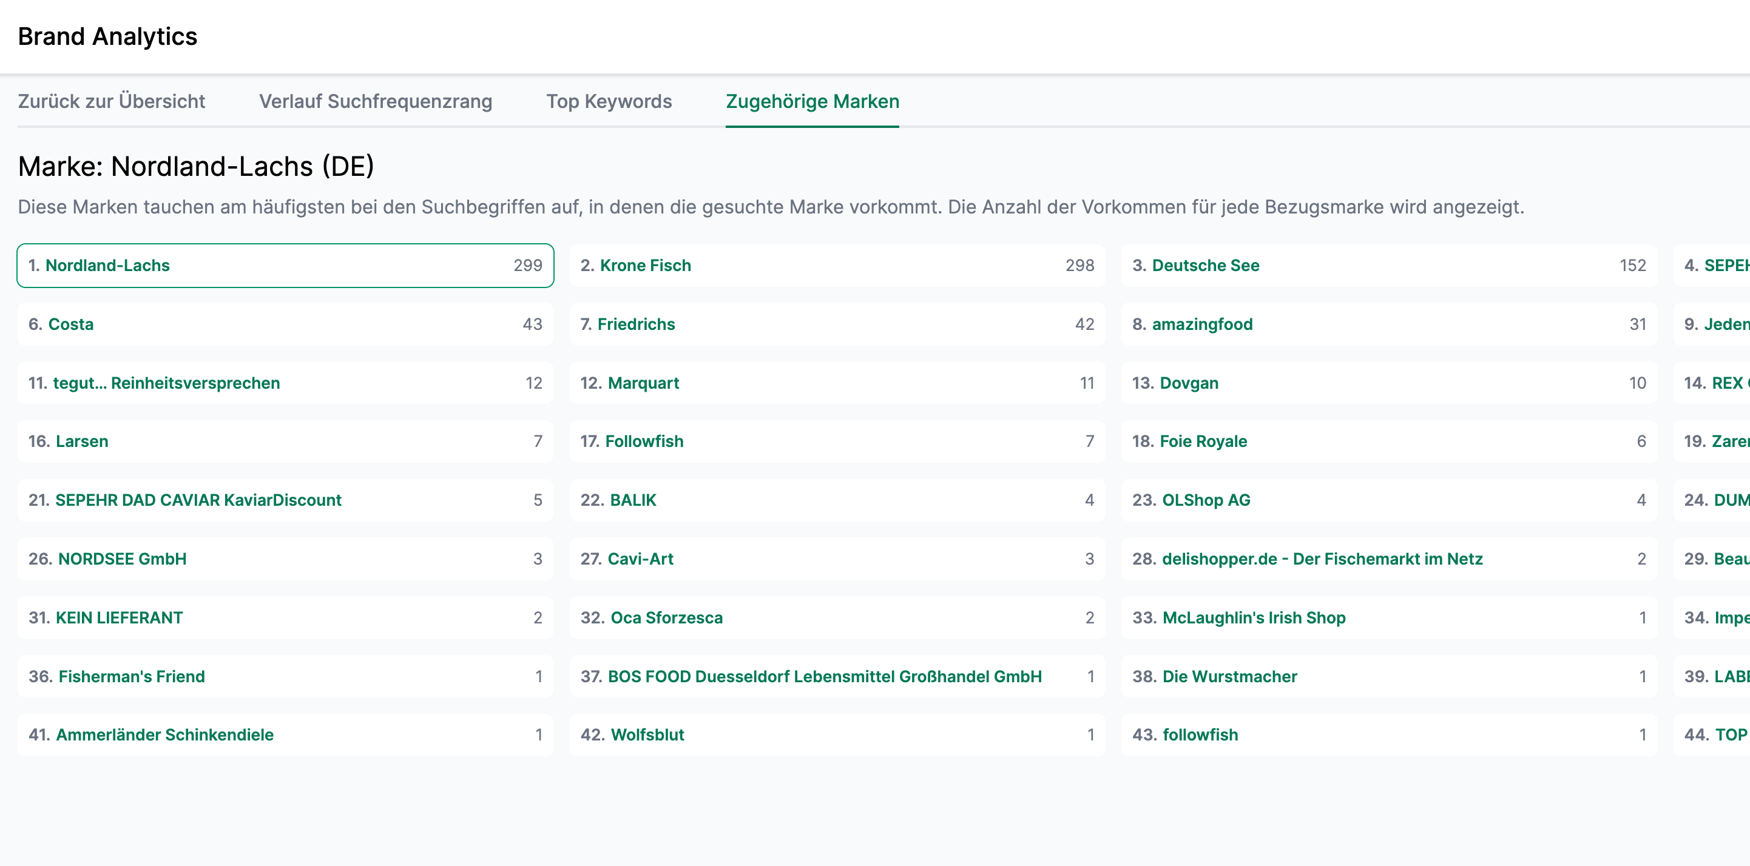Click count 43 beside Costa
1750x866 pixels.
pos(533,324)
